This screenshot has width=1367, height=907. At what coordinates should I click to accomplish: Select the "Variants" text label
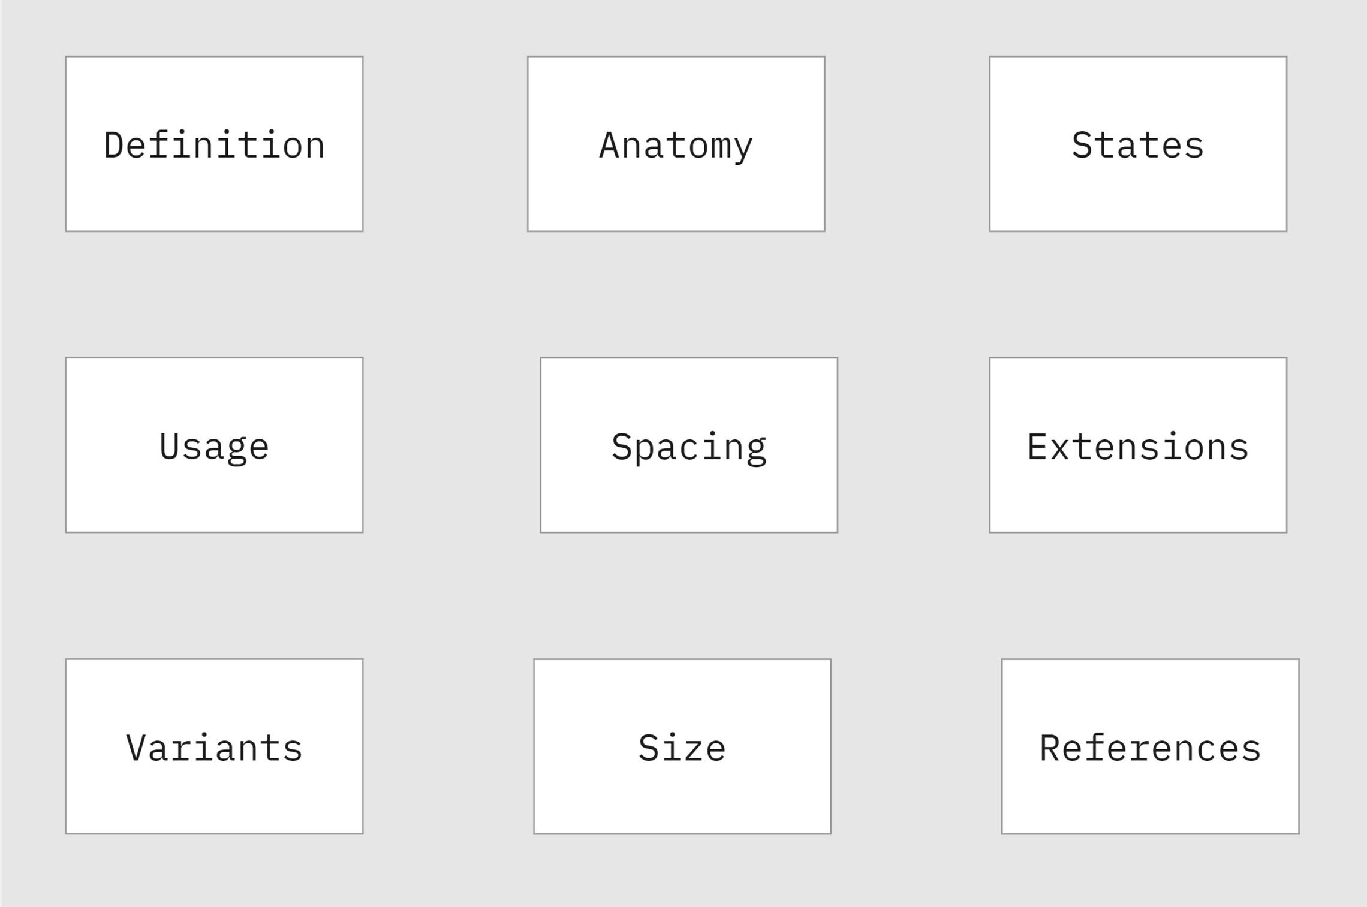click(x=214, y=748)
